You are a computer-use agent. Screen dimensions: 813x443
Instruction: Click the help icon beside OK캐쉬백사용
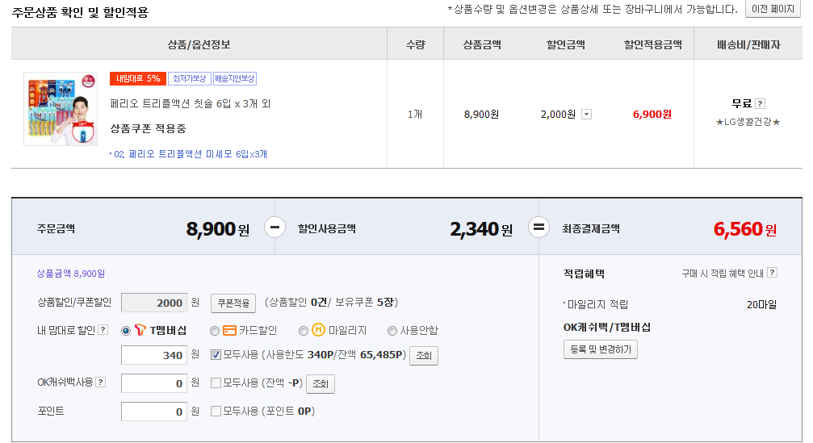100,382
